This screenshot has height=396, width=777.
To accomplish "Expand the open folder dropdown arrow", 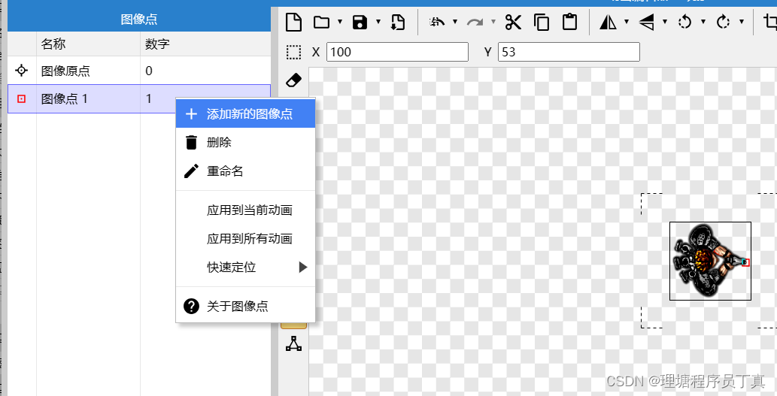I will coord(340,22).
